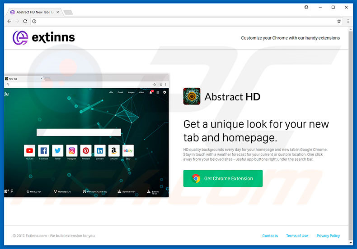Open the Chrome three-dot menu
Screen dimensions: 357x249
[348, 21]
